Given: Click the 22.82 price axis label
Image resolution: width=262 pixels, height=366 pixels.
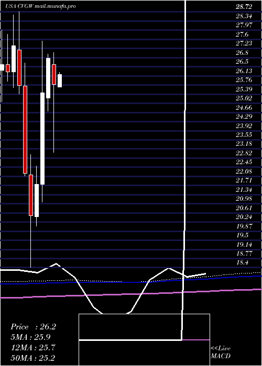Looking at the screenshot, I should click(244, 154).
